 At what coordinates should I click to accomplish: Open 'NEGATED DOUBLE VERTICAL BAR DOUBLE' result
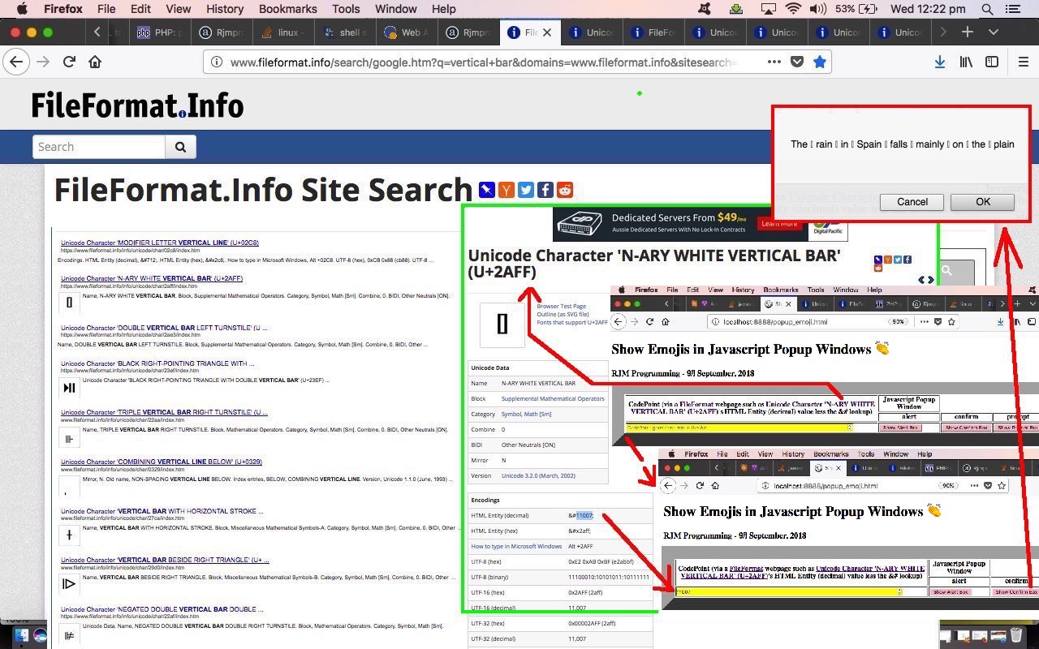(x=162, y=609)
